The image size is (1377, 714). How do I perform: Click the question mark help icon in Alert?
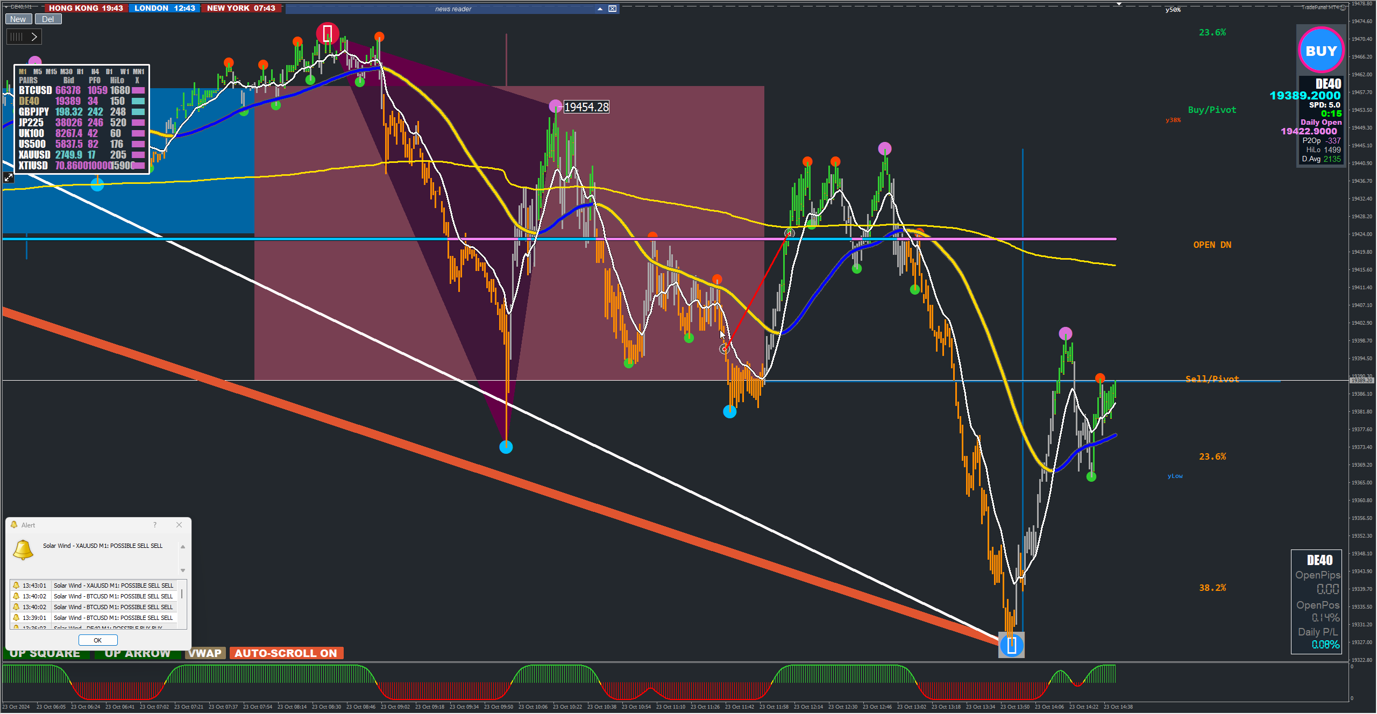pyautogui.click(x=155, y=525)
